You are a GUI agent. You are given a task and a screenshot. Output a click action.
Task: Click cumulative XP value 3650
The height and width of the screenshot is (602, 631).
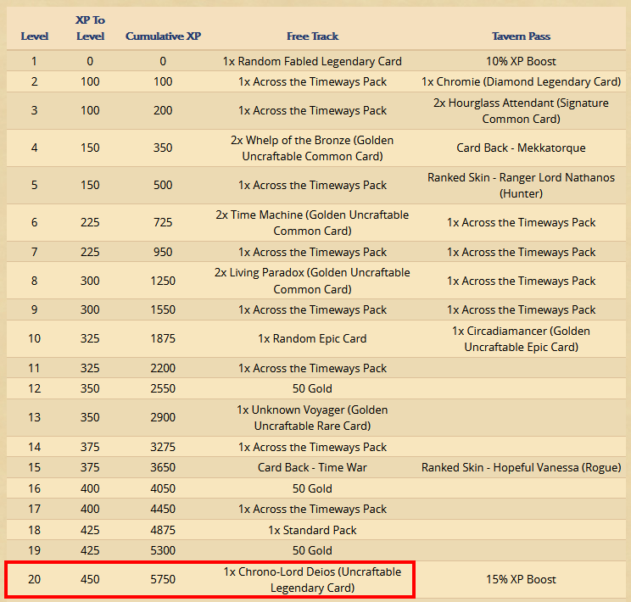point(163,467)
